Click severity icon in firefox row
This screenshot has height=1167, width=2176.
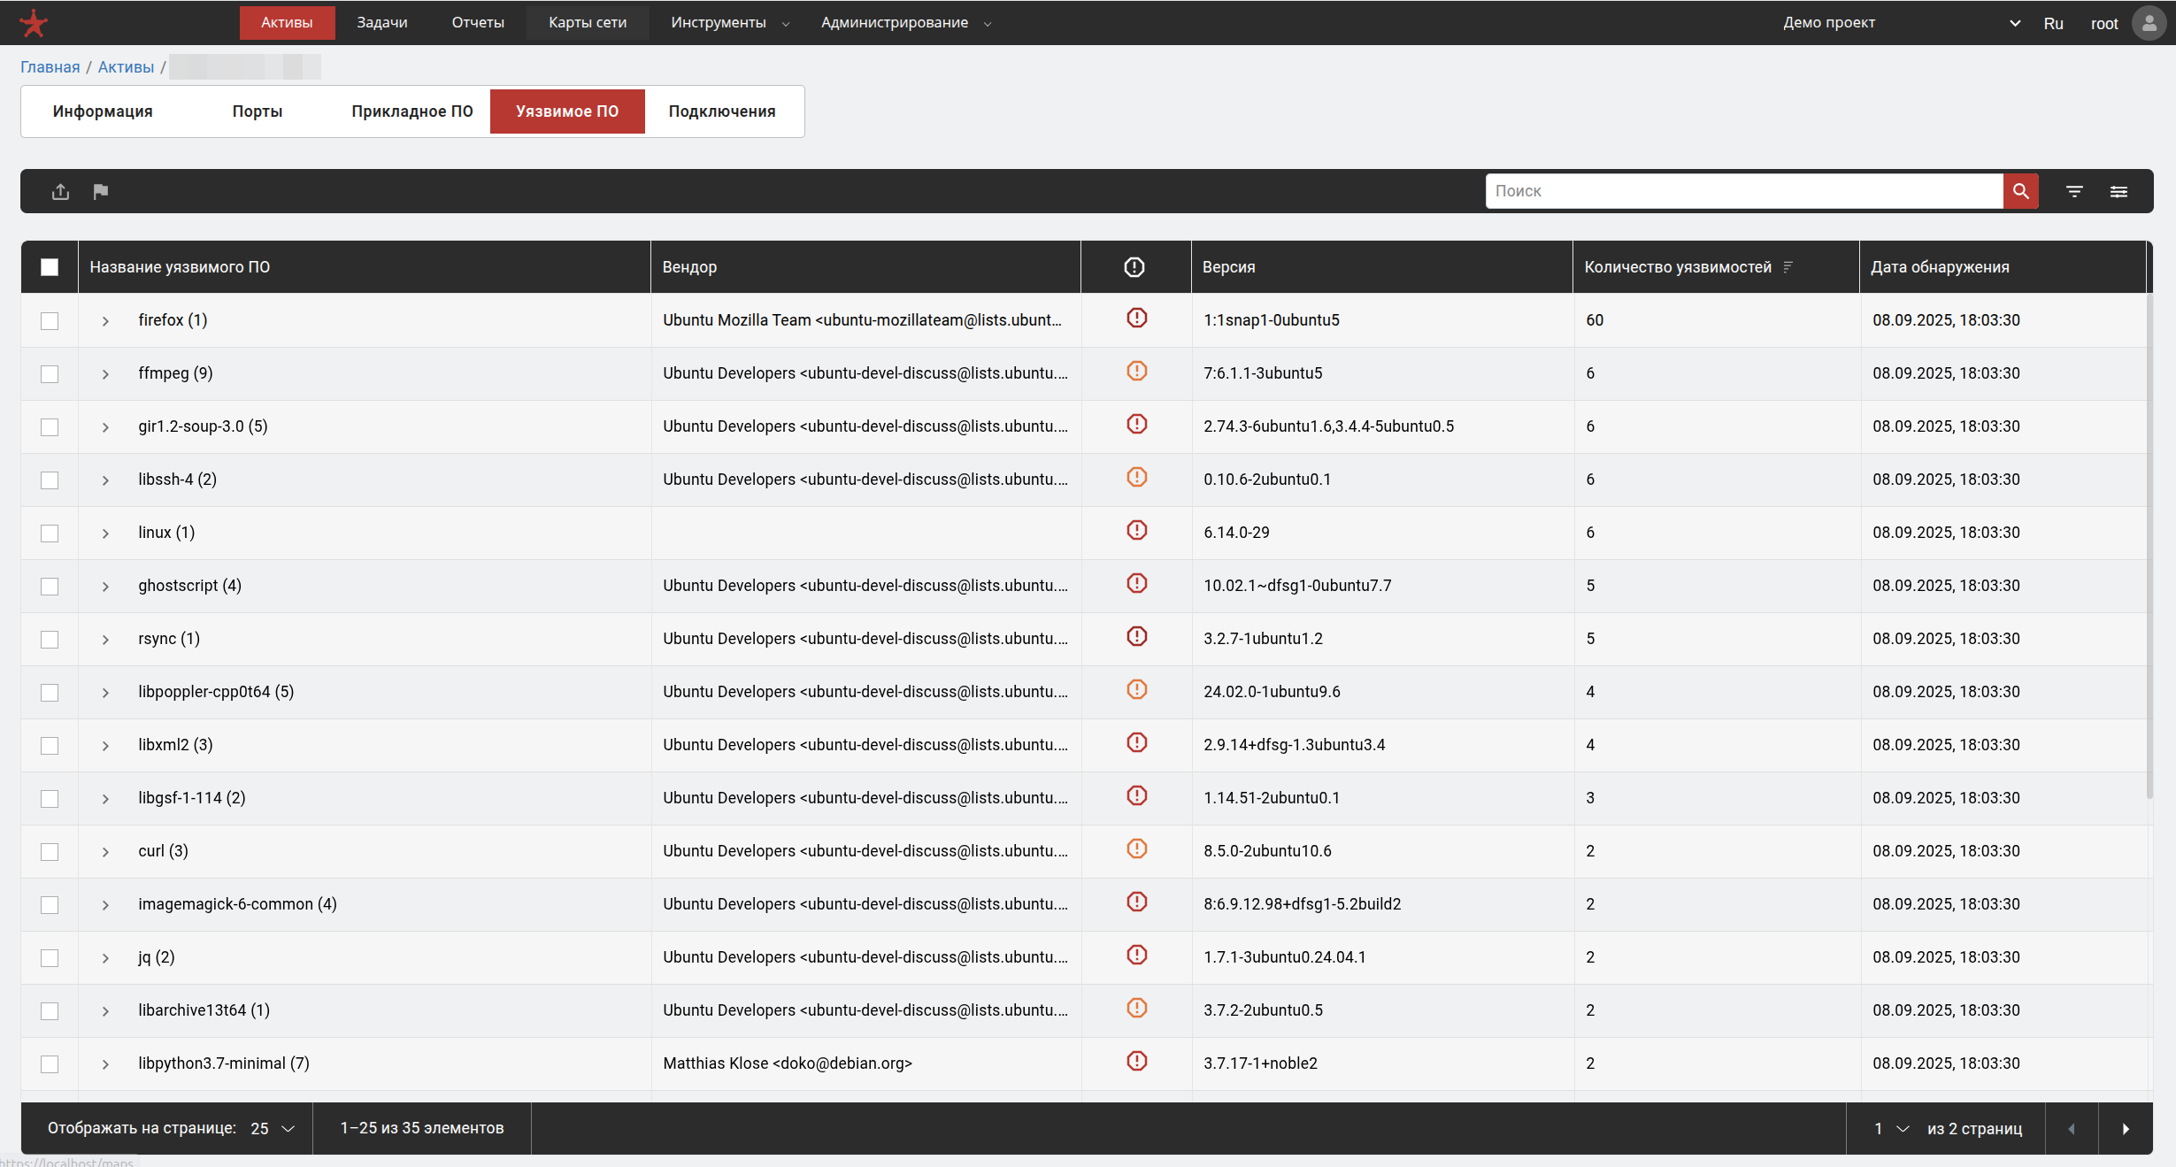(1137, 318)
